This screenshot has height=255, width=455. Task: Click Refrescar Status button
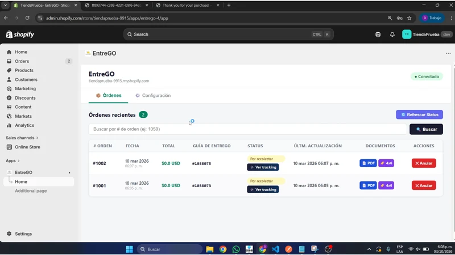(419, 115)
